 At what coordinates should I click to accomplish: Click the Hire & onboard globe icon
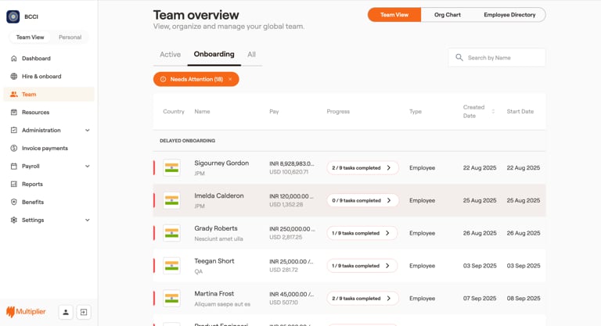click(14, 77)
